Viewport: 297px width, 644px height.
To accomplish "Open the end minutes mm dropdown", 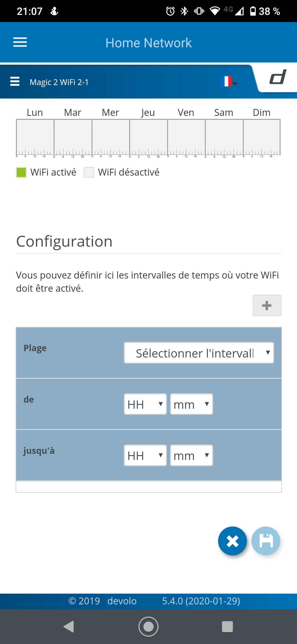I will [x=191, y=455].
